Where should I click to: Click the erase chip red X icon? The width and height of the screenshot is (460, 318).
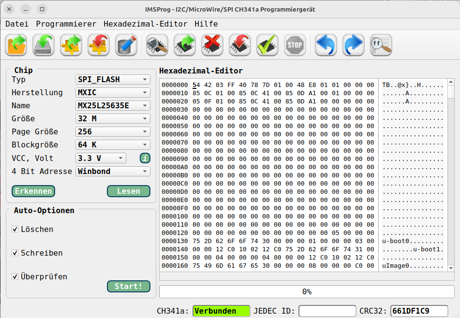coord(212,45)
